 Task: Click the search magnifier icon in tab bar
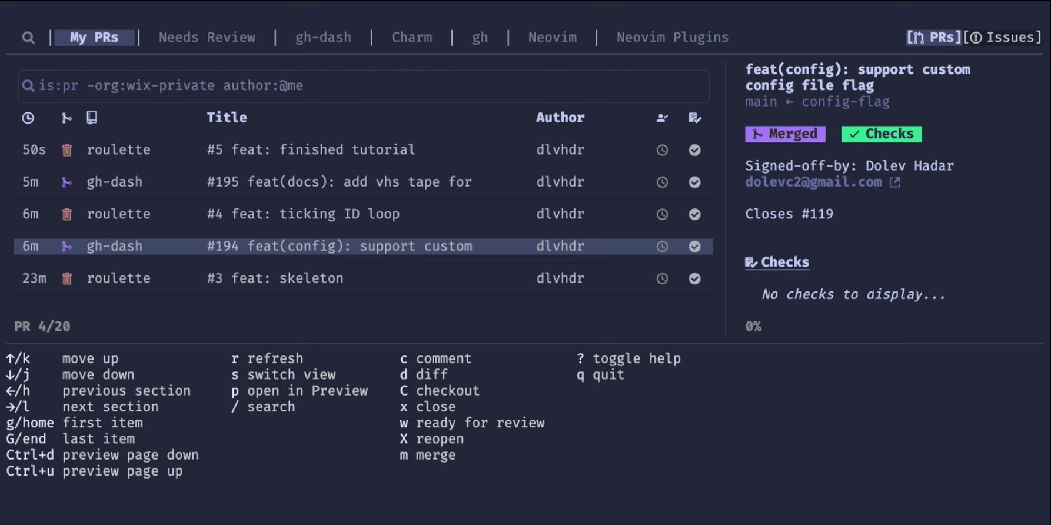(28, 38)
